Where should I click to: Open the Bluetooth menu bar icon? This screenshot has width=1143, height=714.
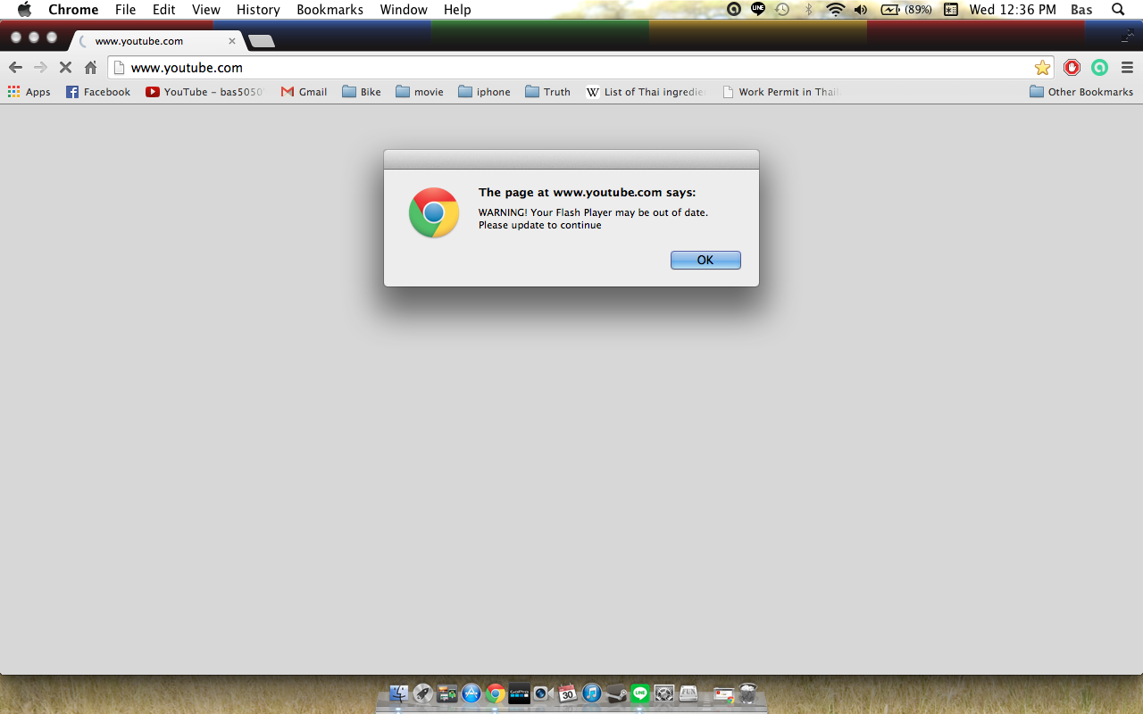click(809, 10)
